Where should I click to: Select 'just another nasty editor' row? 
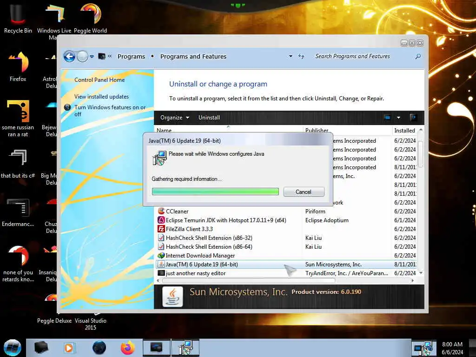[x=286, y=273]
